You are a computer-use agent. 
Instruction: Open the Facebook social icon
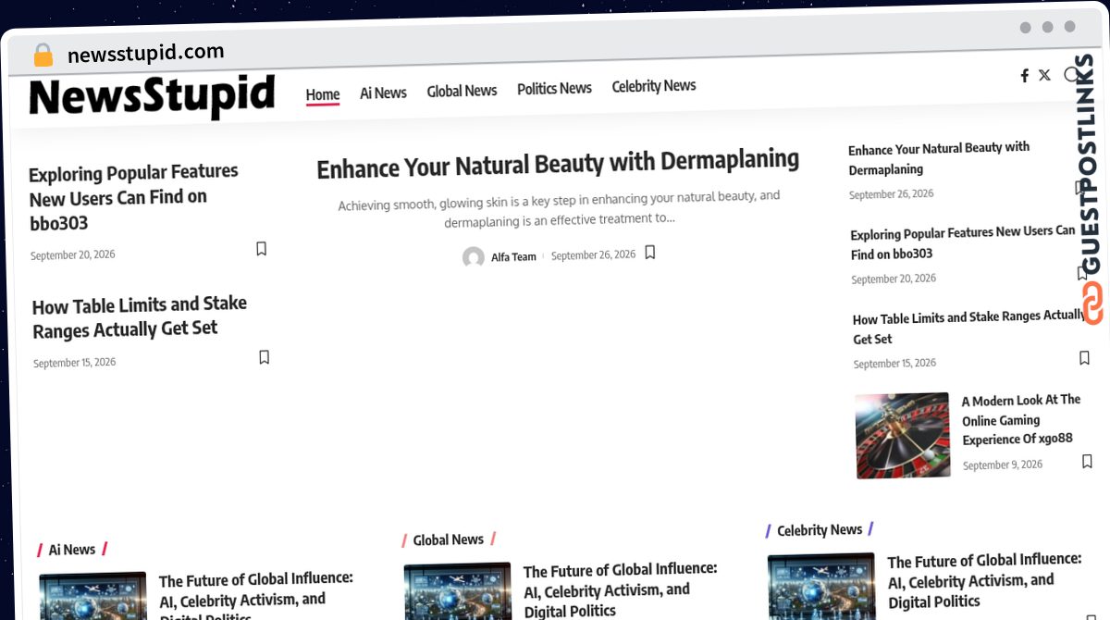pos(1024,76)
